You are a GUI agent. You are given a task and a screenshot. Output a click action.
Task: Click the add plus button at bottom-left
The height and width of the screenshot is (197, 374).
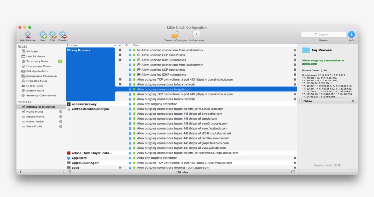pyautogui.click(x=20, y=172)
